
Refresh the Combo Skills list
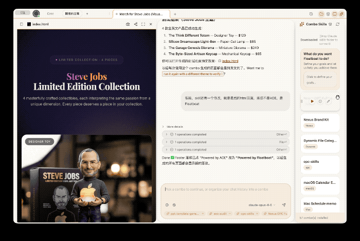[337, 24]
